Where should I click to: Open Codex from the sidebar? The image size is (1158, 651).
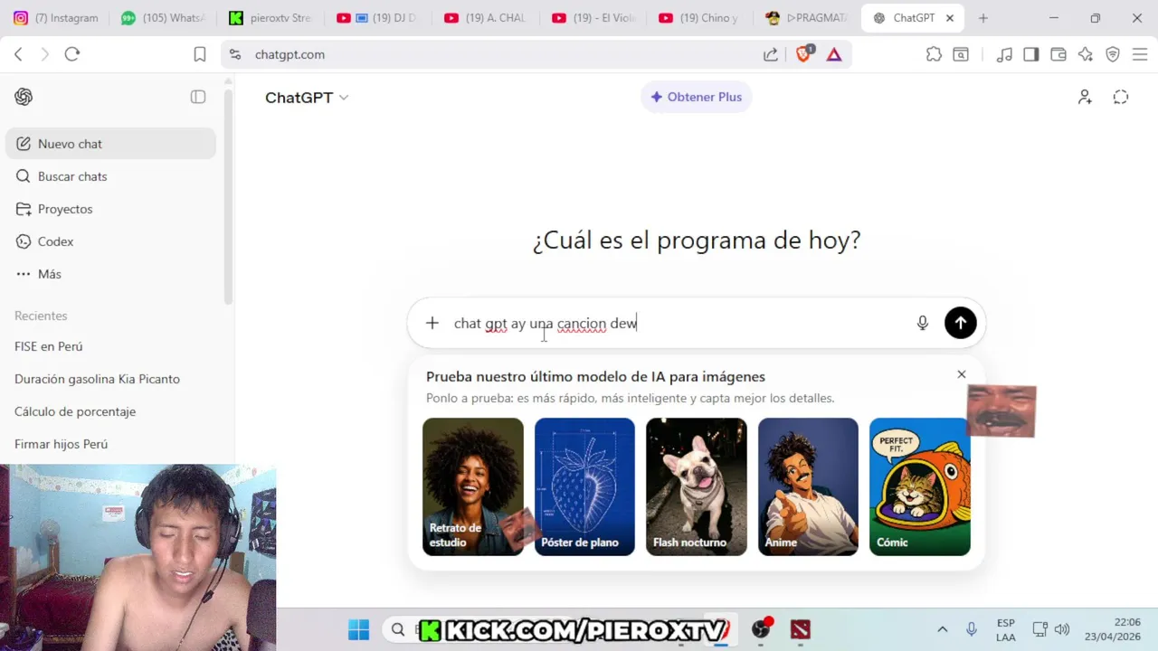110,241
